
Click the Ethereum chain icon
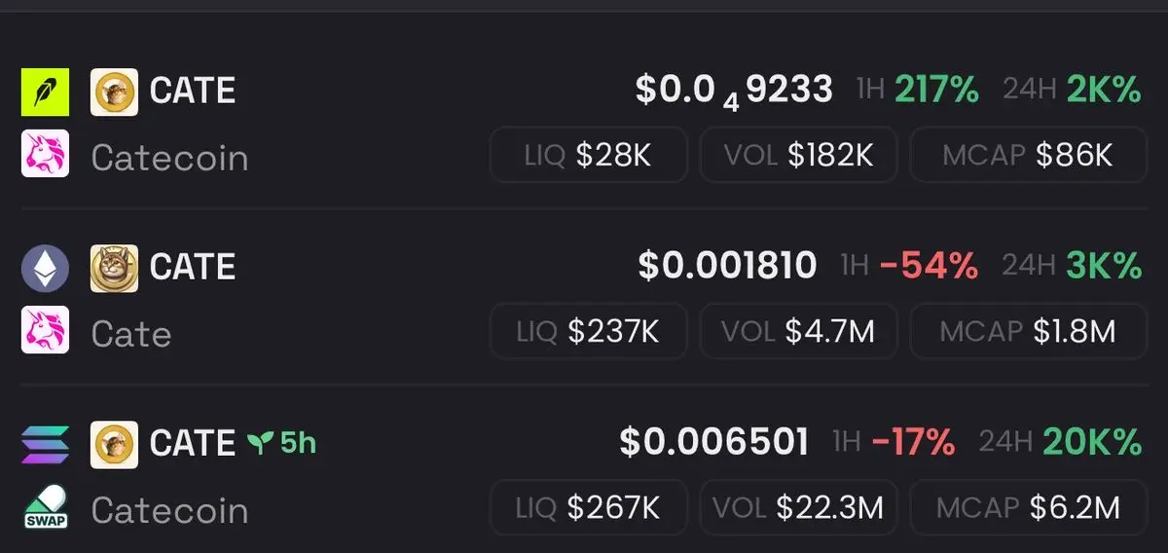point(46,268)
